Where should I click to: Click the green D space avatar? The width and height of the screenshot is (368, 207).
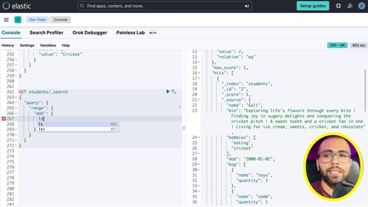point(18,20)
